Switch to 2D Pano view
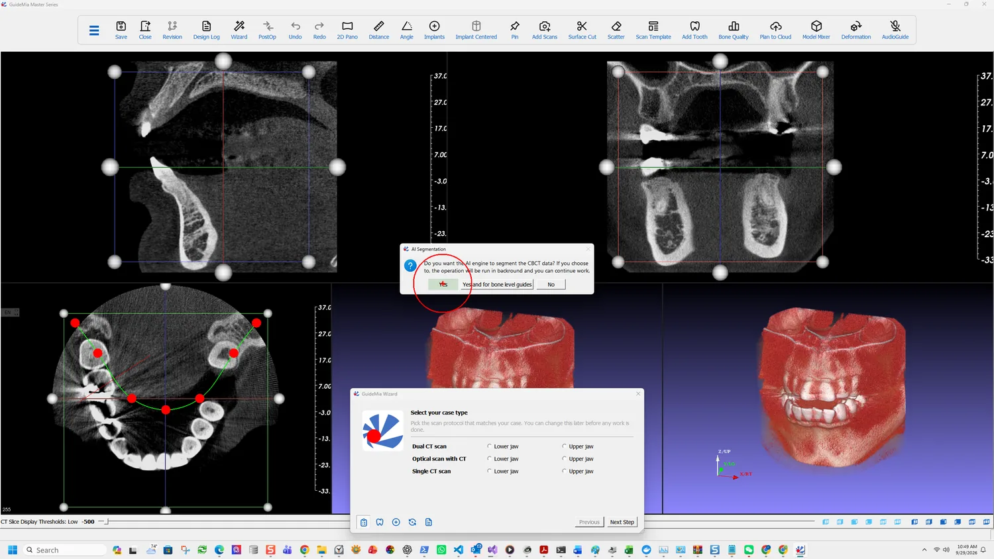 (347, 30)
